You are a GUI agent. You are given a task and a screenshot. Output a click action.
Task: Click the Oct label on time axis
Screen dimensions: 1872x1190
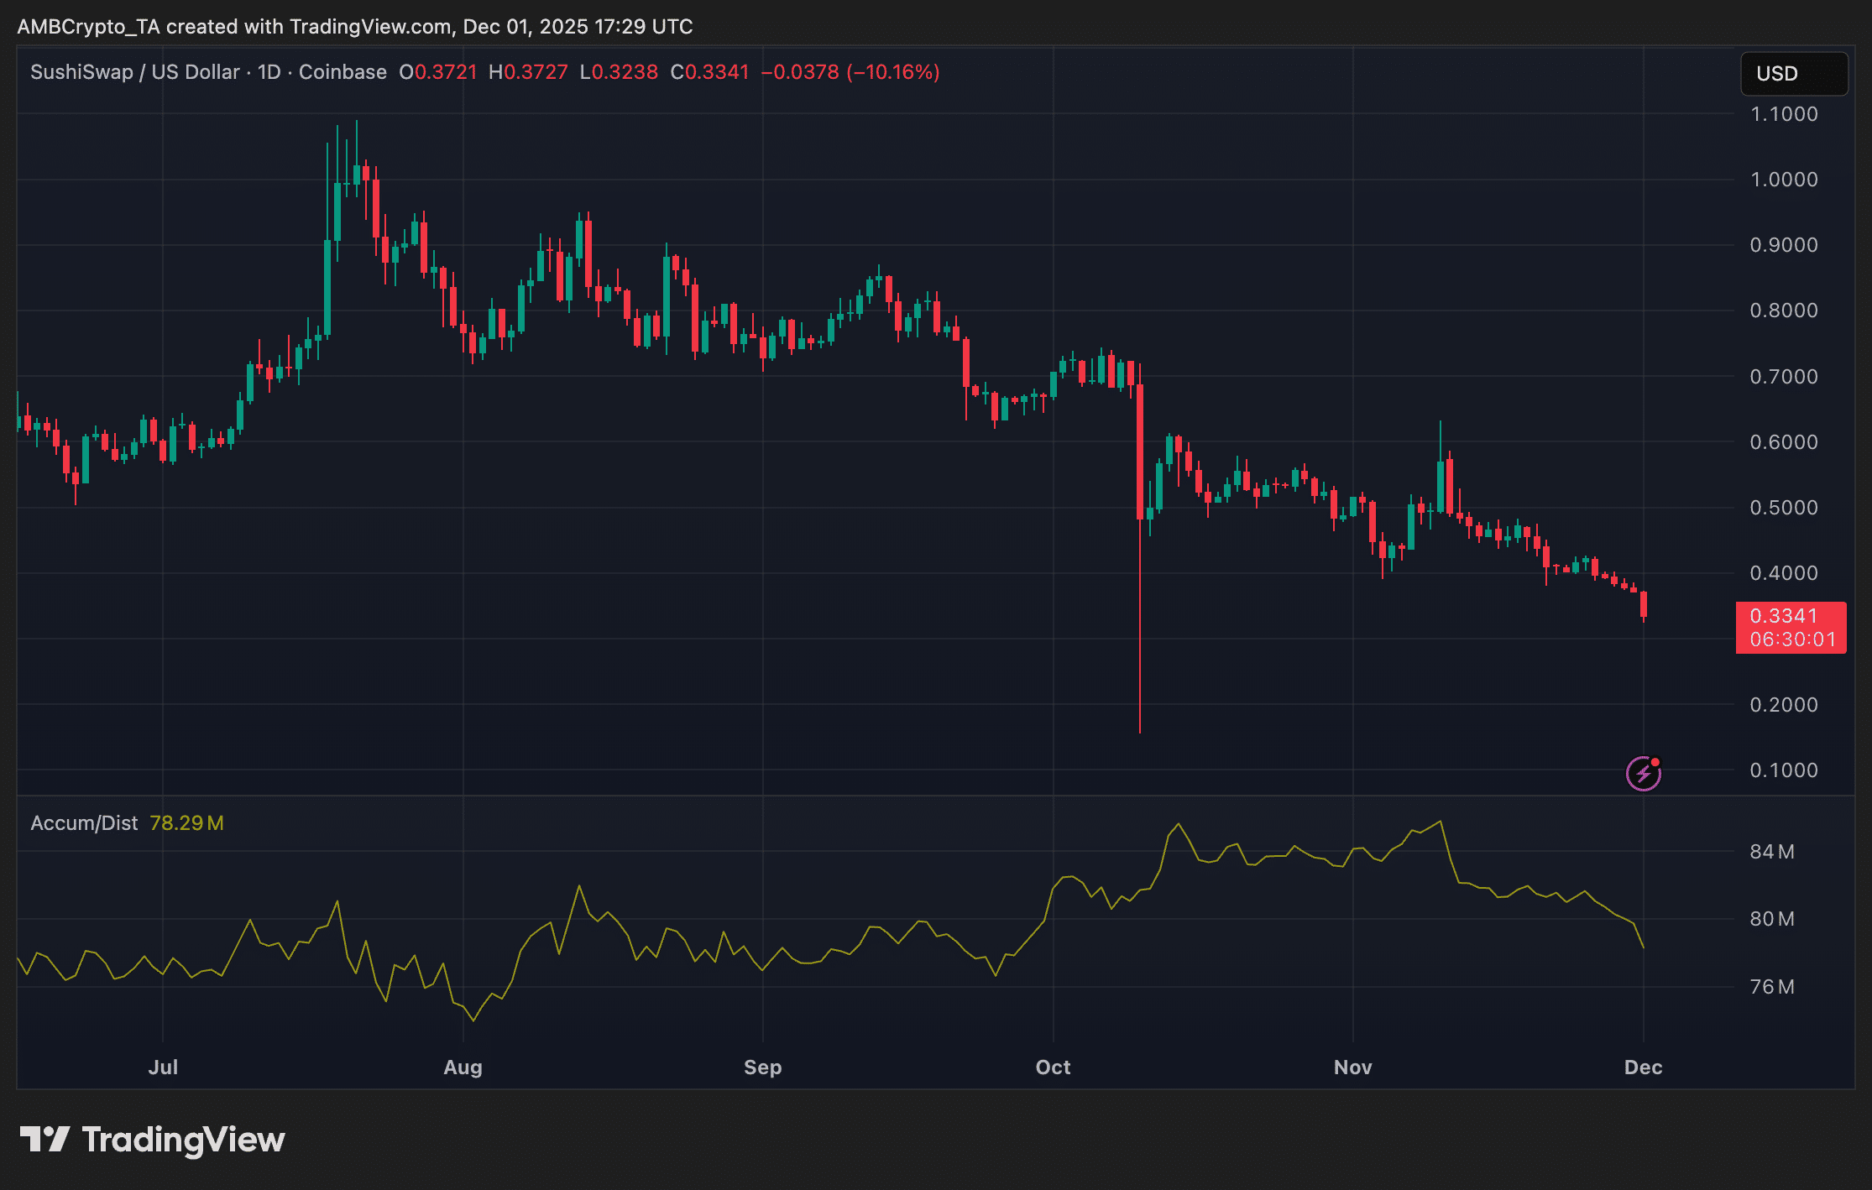[1053, 1067]
